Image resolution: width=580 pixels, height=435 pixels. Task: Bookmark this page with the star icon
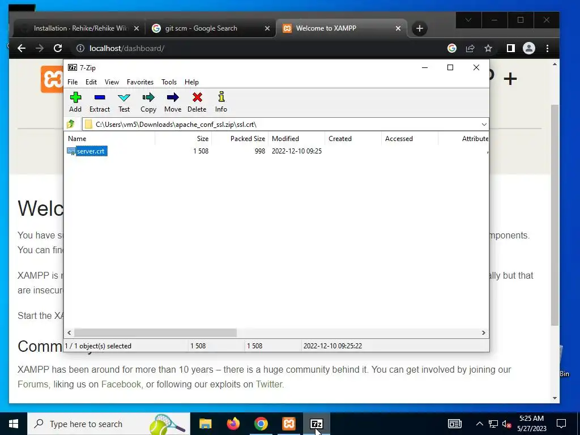[488, 49]
